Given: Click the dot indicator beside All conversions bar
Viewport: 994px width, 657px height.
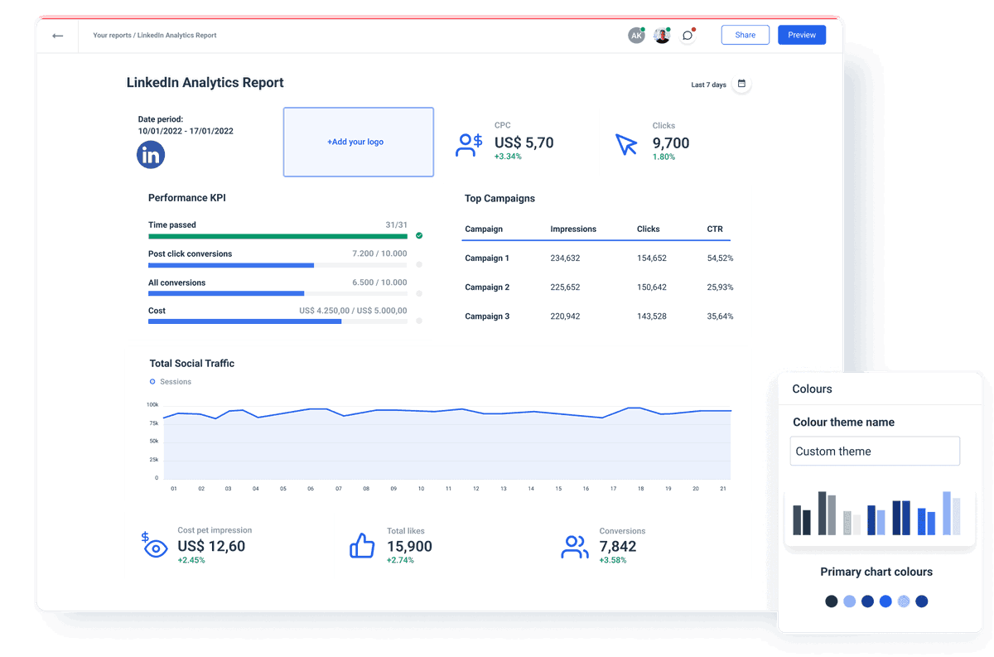Looking at the screenshot, I should tap(420, 295).
